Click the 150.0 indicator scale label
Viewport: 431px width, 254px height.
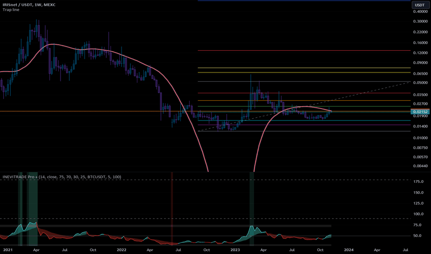[x=419, y=193]
